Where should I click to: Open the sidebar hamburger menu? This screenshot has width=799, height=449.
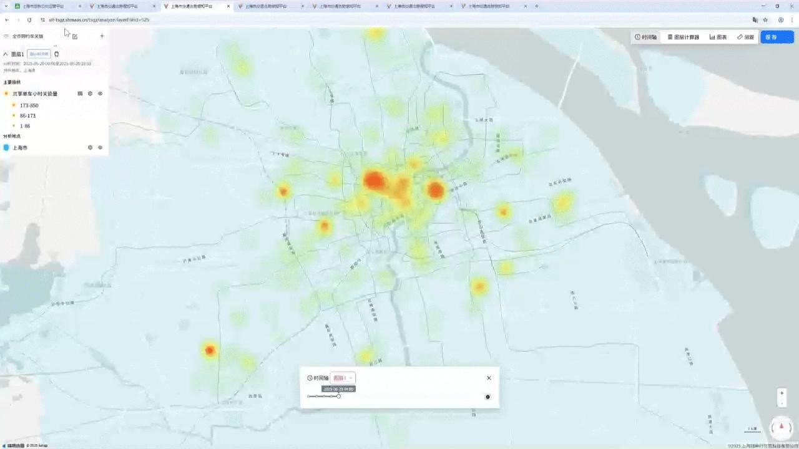coord(6,36)
